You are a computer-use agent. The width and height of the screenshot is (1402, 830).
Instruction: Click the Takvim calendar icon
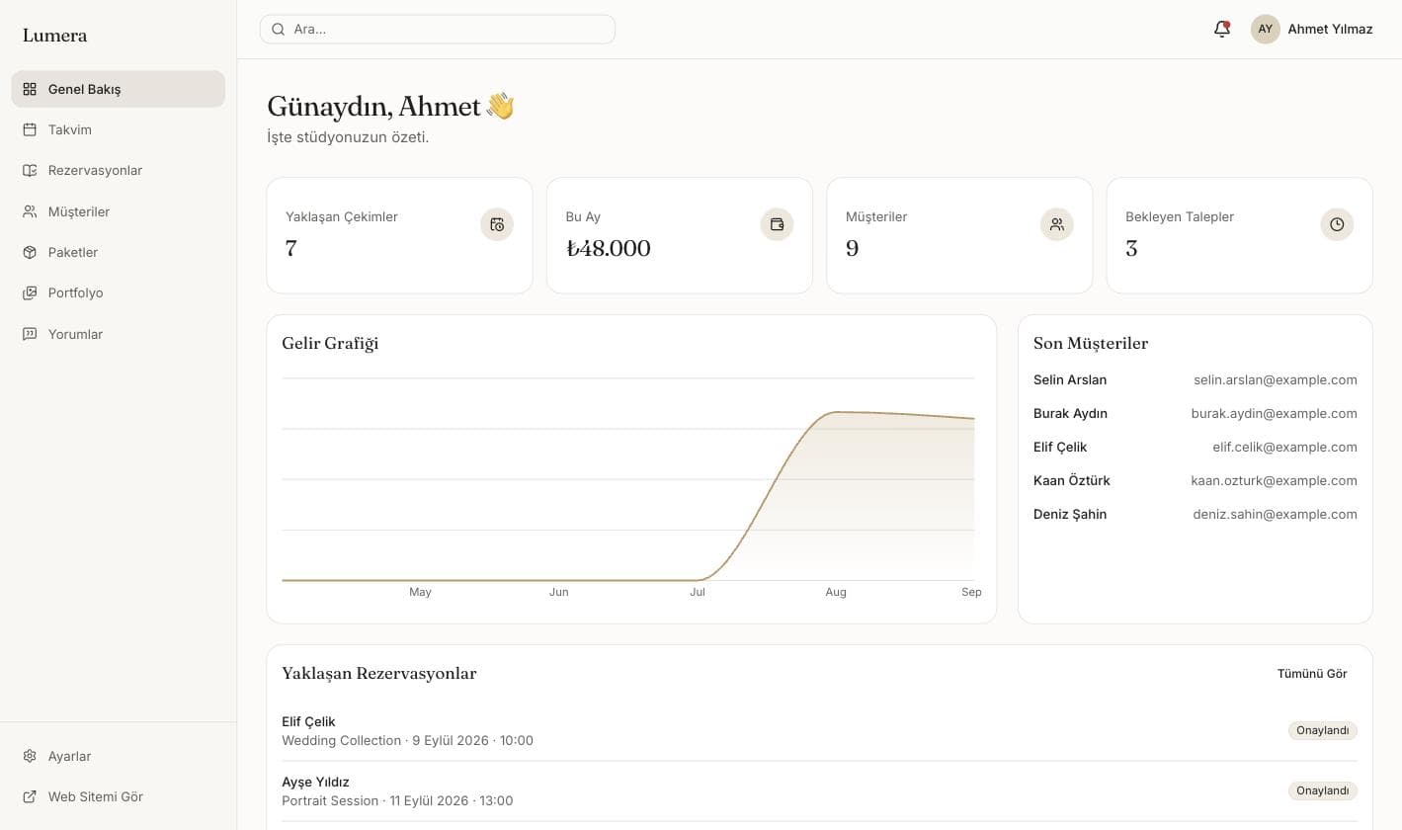(x=30, y=129)
